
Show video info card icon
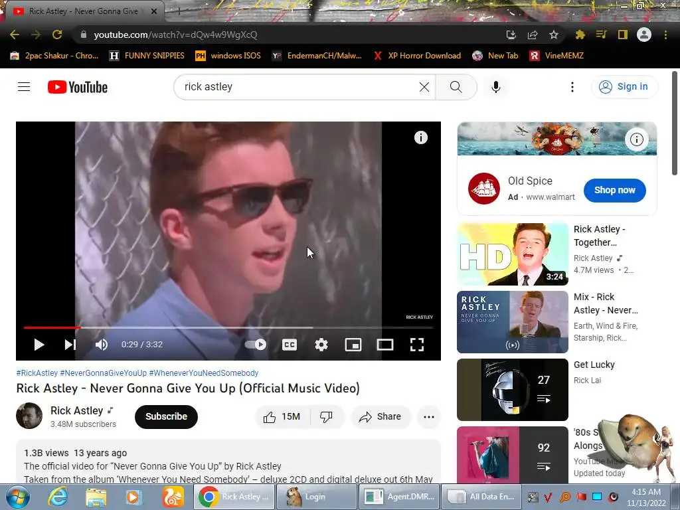[420, 137]
